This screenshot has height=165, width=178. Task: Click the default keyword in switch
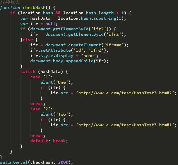tap(39, 141)
